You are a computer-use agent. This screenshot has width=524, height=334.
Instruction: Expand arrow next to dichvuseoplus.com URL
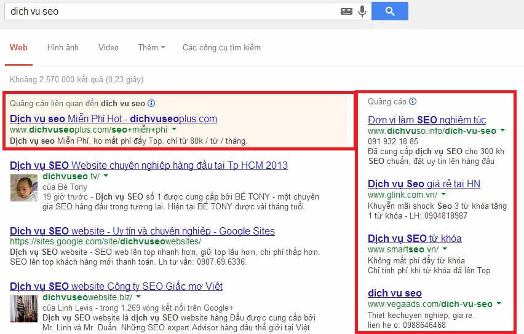pyautogui.click(x=174, y=129)
